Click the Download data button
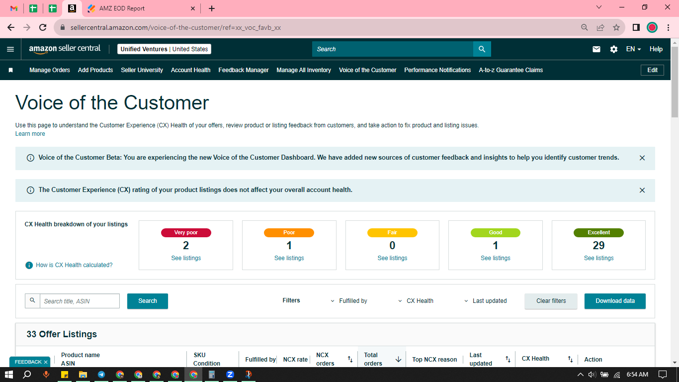 click(x=615, y=301)
